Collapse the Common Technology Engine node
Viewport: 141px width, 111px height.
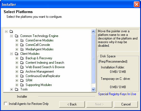tap(11, 36)
